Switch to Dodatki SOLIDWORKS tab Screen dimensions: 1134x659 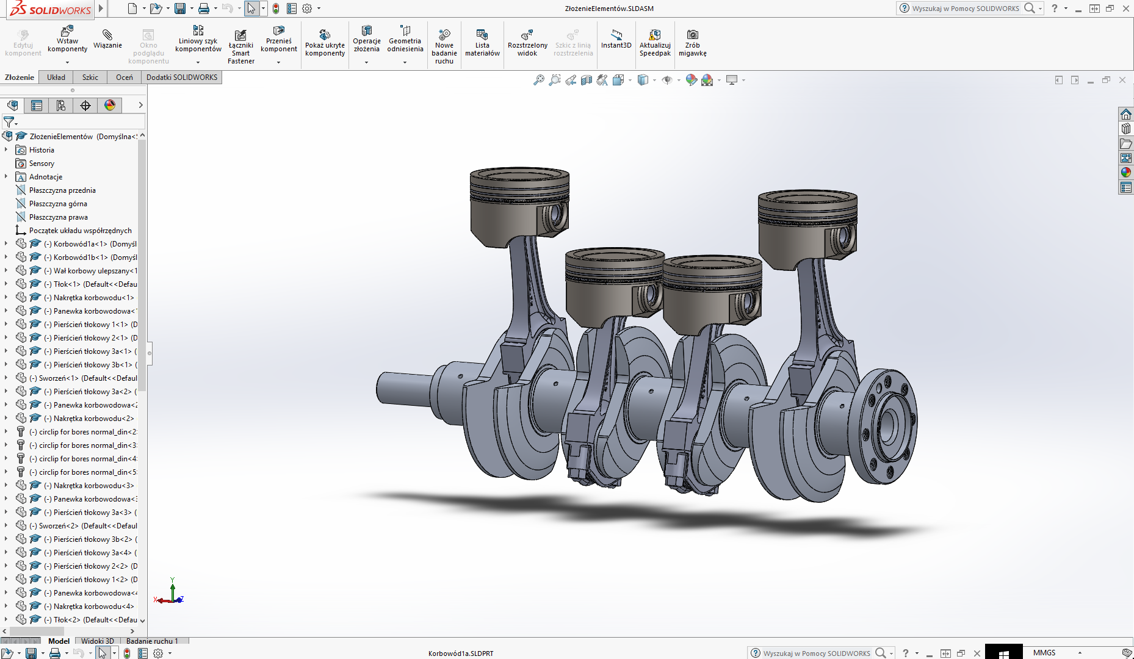tap(182, 77)
